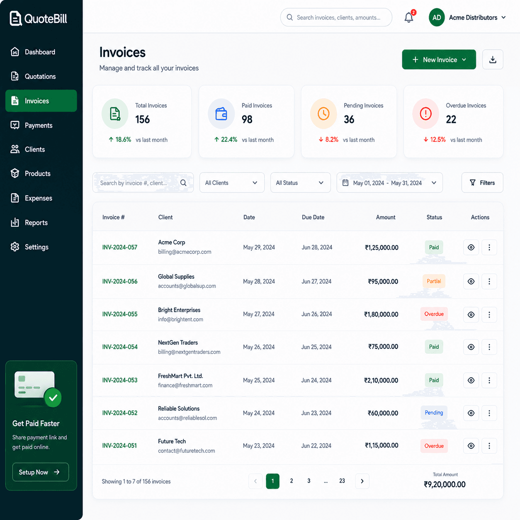The width and height of the screenshot is (520, 520).
Task: Open more actions for INV-2024-054
Action: click(489, 347)
